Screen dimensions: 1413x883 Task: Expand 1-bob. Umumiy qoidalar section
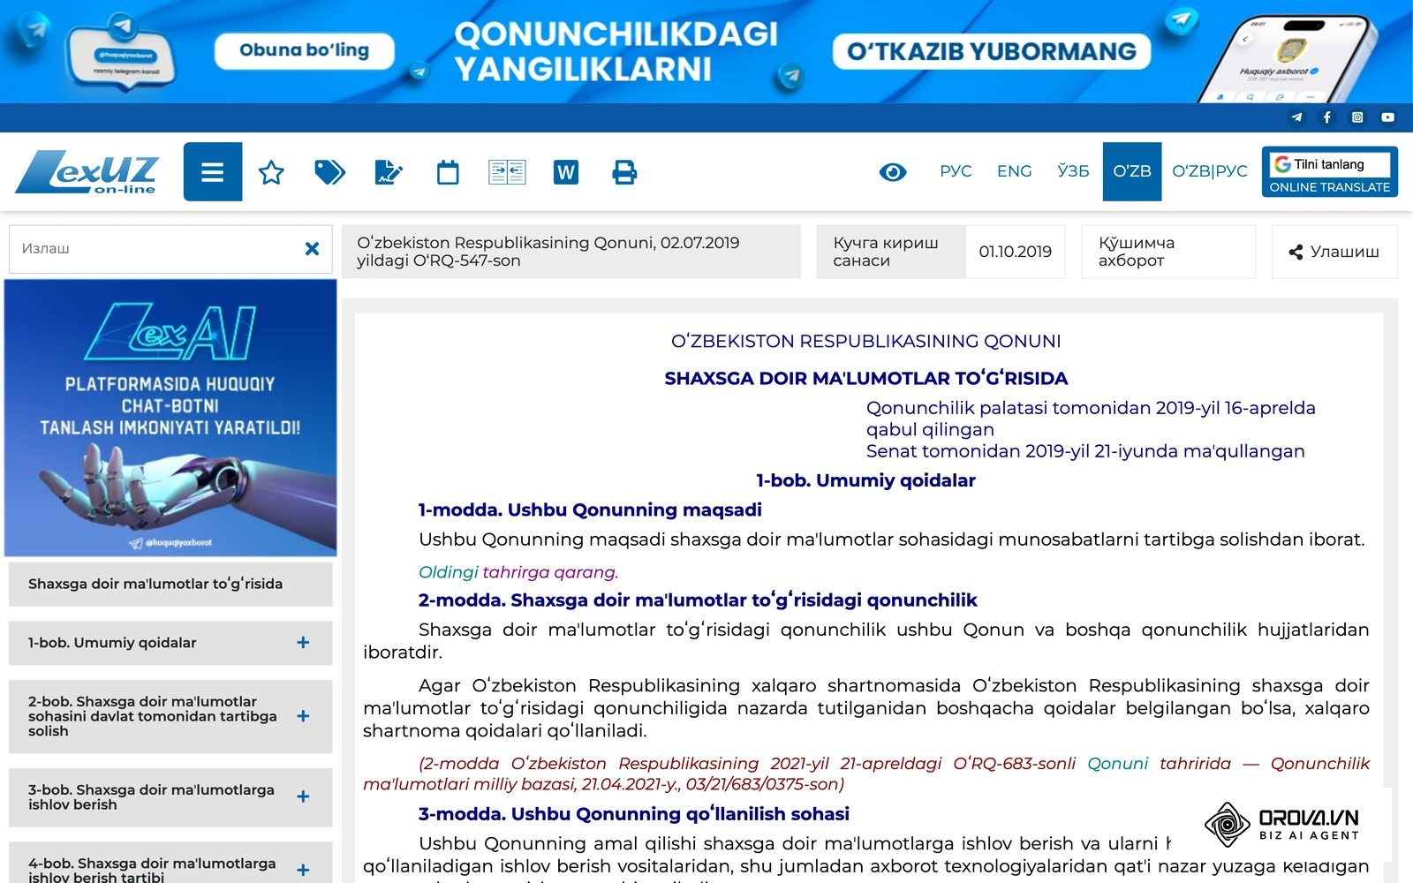(303, 643)
